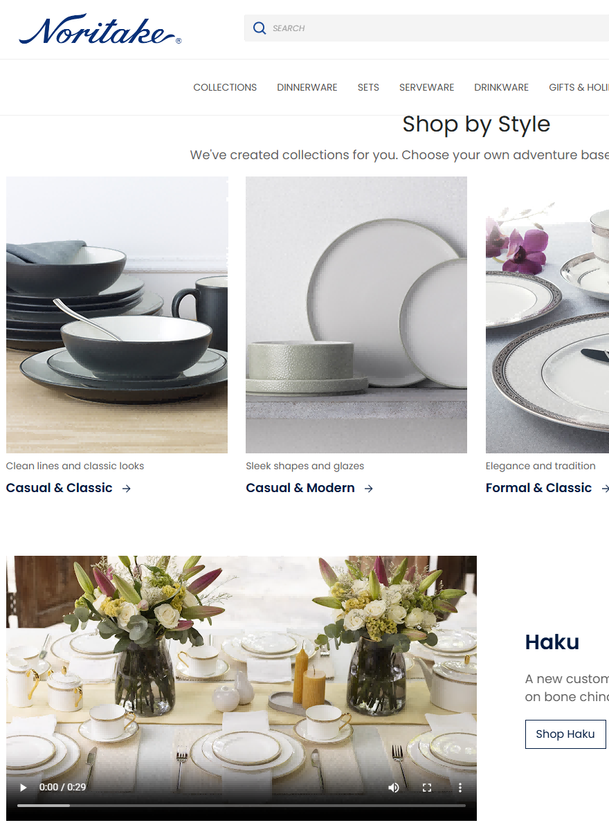Seek on the video progress bar
The height and width of the screenshot is (834, 609).
[x=242, y=806]
